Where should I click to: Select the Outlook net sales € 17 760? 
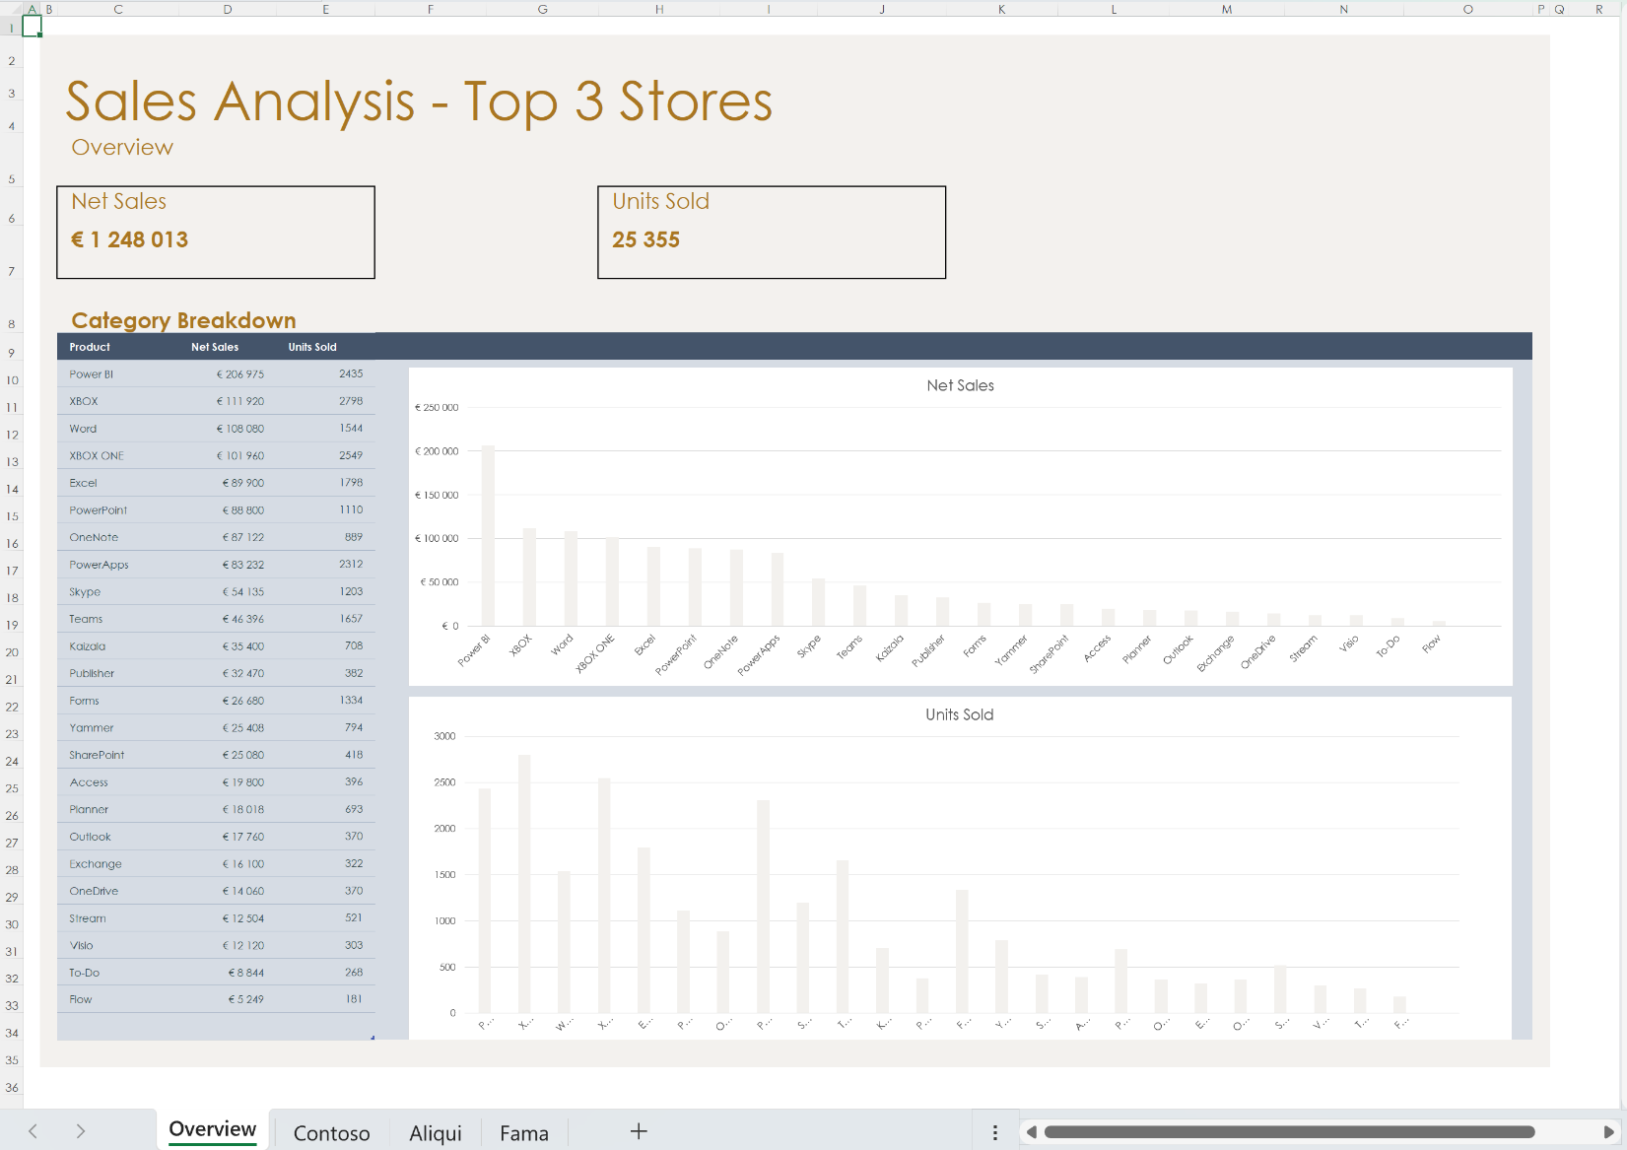[243, 837]
